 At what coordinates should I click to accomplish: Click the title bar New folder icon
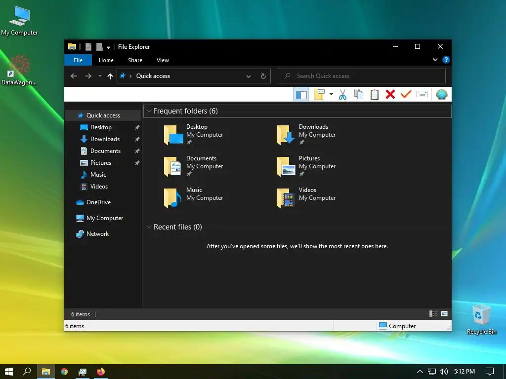99,47
